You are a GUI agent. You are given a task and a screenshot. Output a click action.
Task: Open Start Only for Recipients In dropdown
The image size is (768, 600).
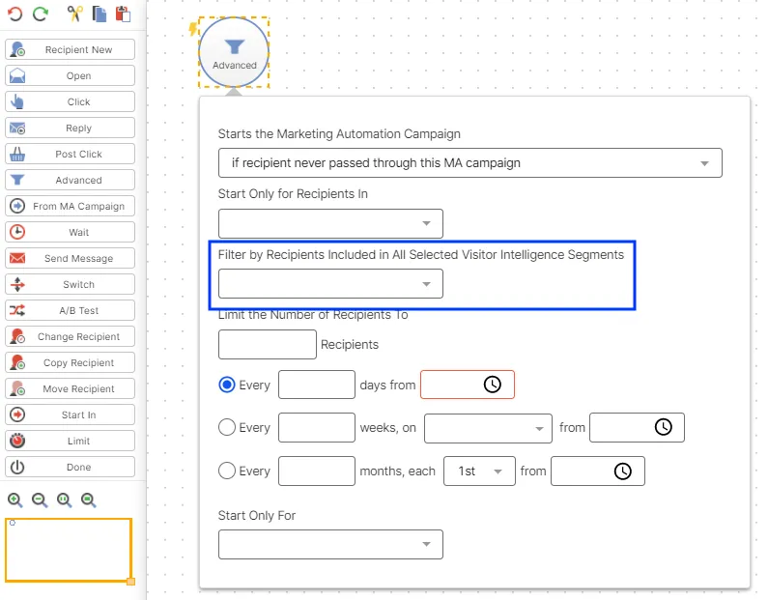330,223
